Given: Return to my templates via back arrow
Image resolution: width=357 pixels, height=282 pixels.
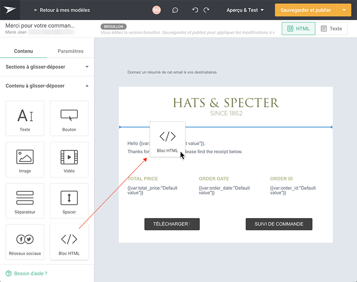Looking at the screenshot, I should tap(62, 10).
